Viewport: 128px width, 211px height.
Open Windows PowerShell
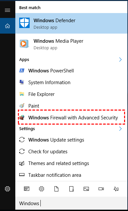[72, 71]
